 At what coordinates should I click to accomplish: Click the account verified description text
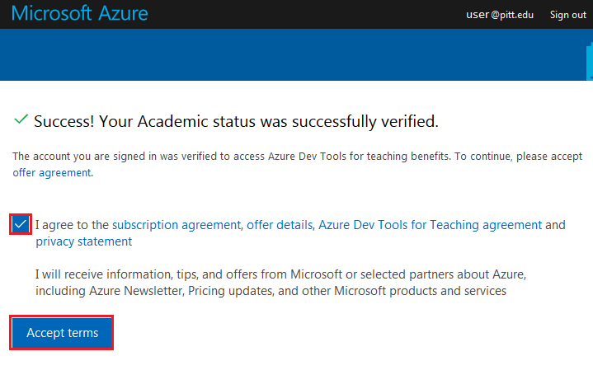223,156
